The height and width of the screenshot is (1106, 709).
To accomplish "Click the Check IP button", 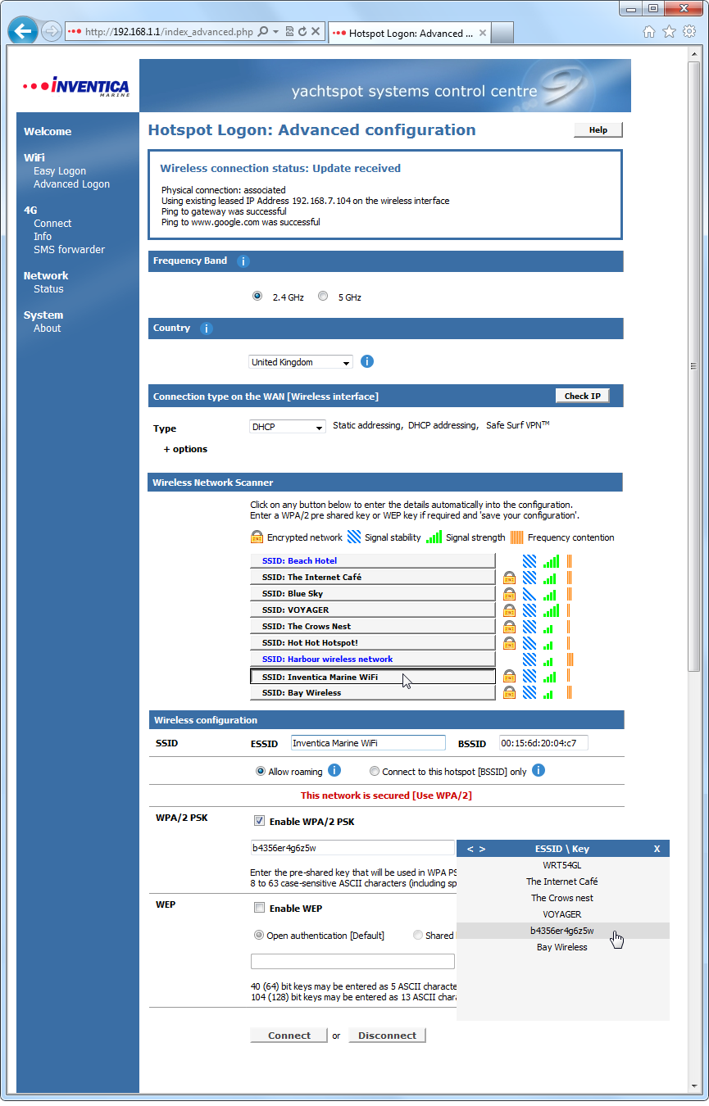I will coord(583,396).
